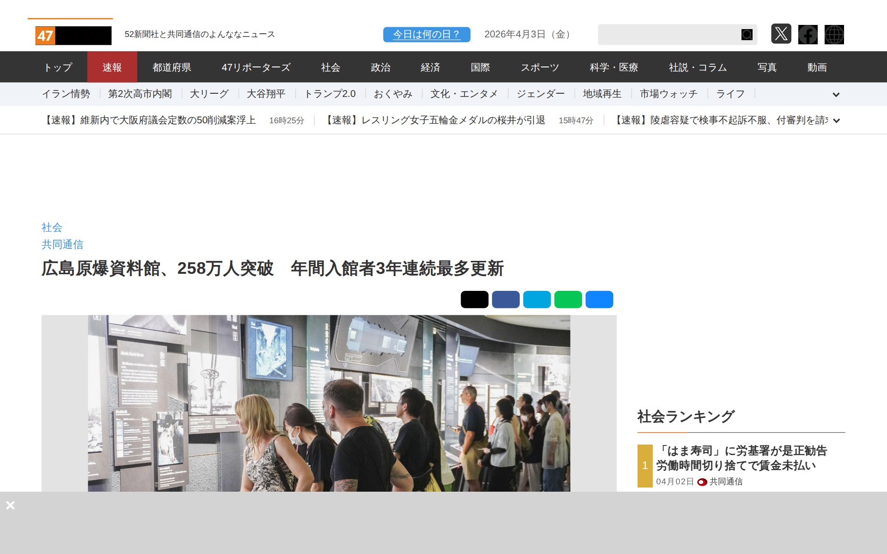The width and height of the screenshot is (887, 554).
Task: Select the 速報 tab in the navigation bar
Action: (x=112, y=67)
